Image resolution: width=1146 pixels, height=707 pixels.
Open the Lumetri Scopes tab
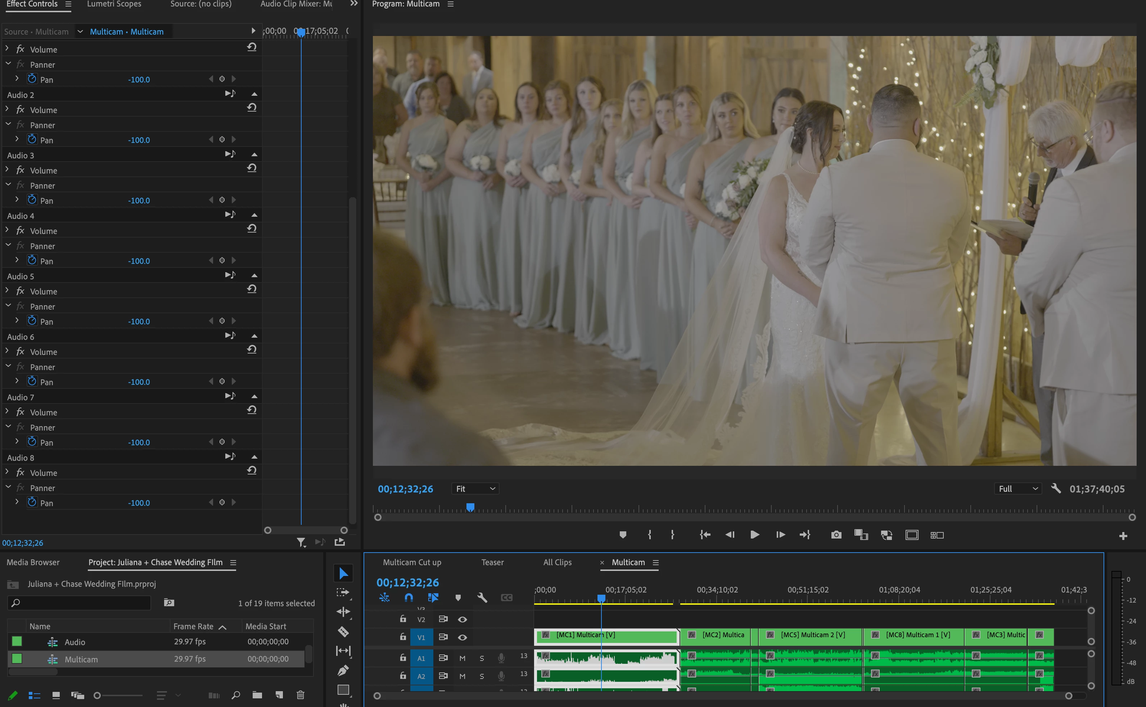[x=114, y=4]
